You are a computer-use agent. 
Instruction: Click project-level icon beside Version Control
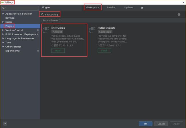pyautogui.click(x=38, y=30)
